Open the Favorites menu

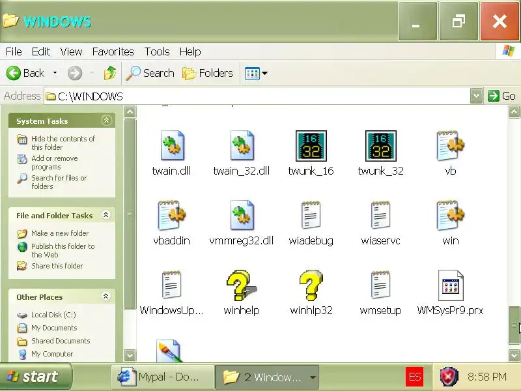point(113,51)
